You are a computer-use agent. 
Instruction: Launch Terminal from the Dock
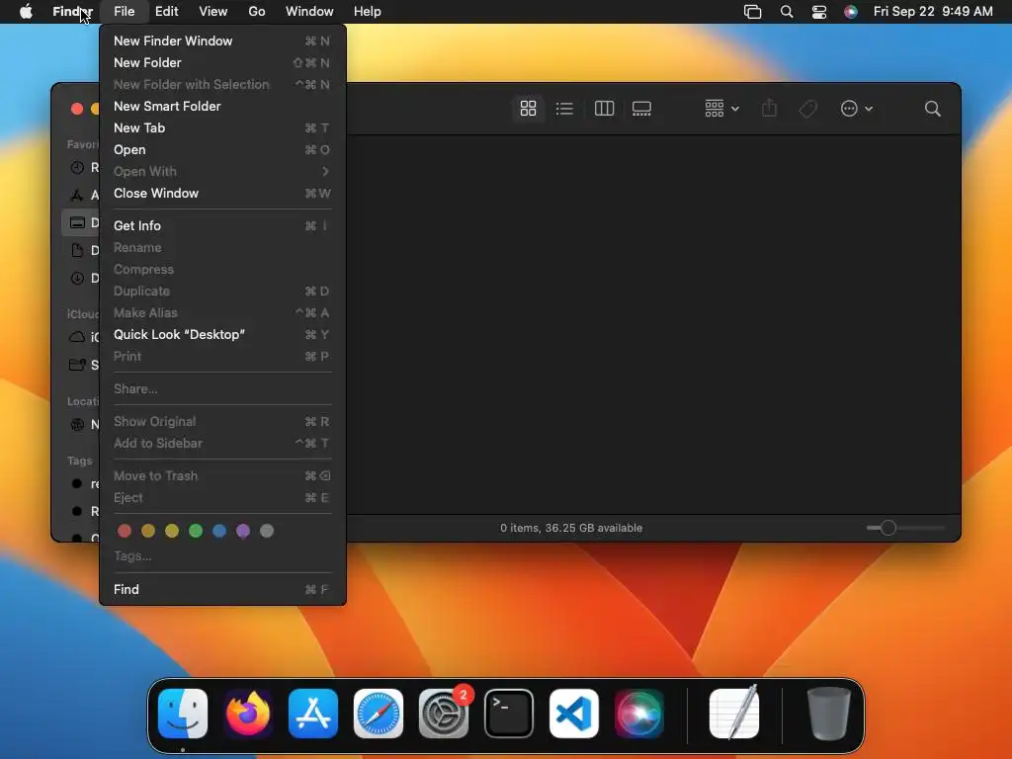click(509, 714)
